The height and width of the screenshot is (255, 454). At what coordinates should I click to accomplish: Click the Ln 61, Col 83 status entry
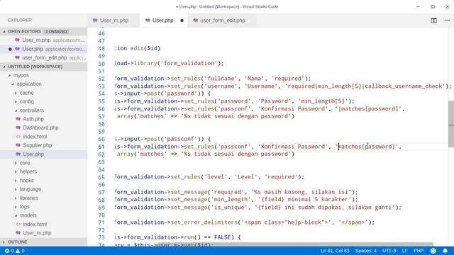click(335, 251)
